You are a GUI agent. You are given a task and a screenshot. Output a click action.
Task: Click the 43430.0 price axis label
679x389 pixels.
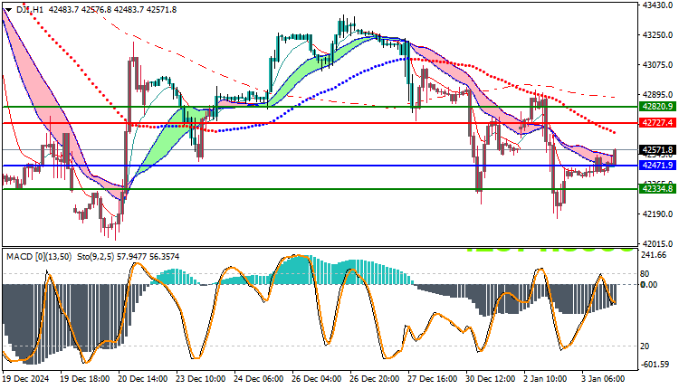coord(658,5)
